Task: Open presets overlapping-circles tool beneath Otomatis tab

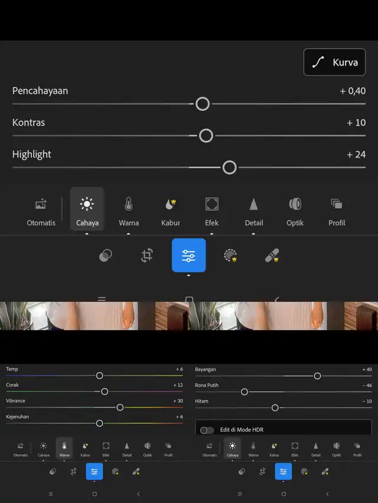Action: [x=106, y=255]
